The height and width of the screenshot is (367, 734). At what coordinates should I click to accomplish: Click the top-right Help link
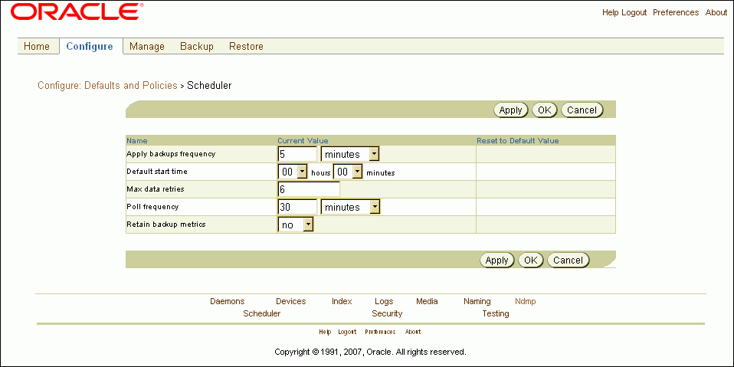[611, 12]
